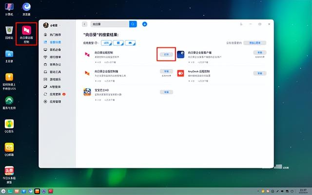Screen dimensions: 312x195
Task: Open the AnyDesk red app icon
Action: point(181,73)
